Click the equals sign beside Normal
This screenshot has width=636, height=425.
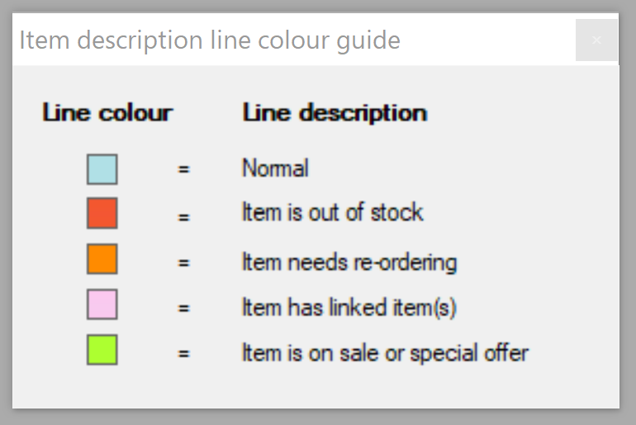click(x=183, y=169)
